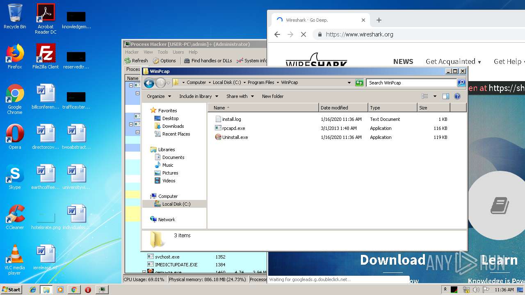Image resolution: width=525 pixels, height=295 pixels.
Task: Toggle the Explorer preview pane button
Action: tap(446, 96)
